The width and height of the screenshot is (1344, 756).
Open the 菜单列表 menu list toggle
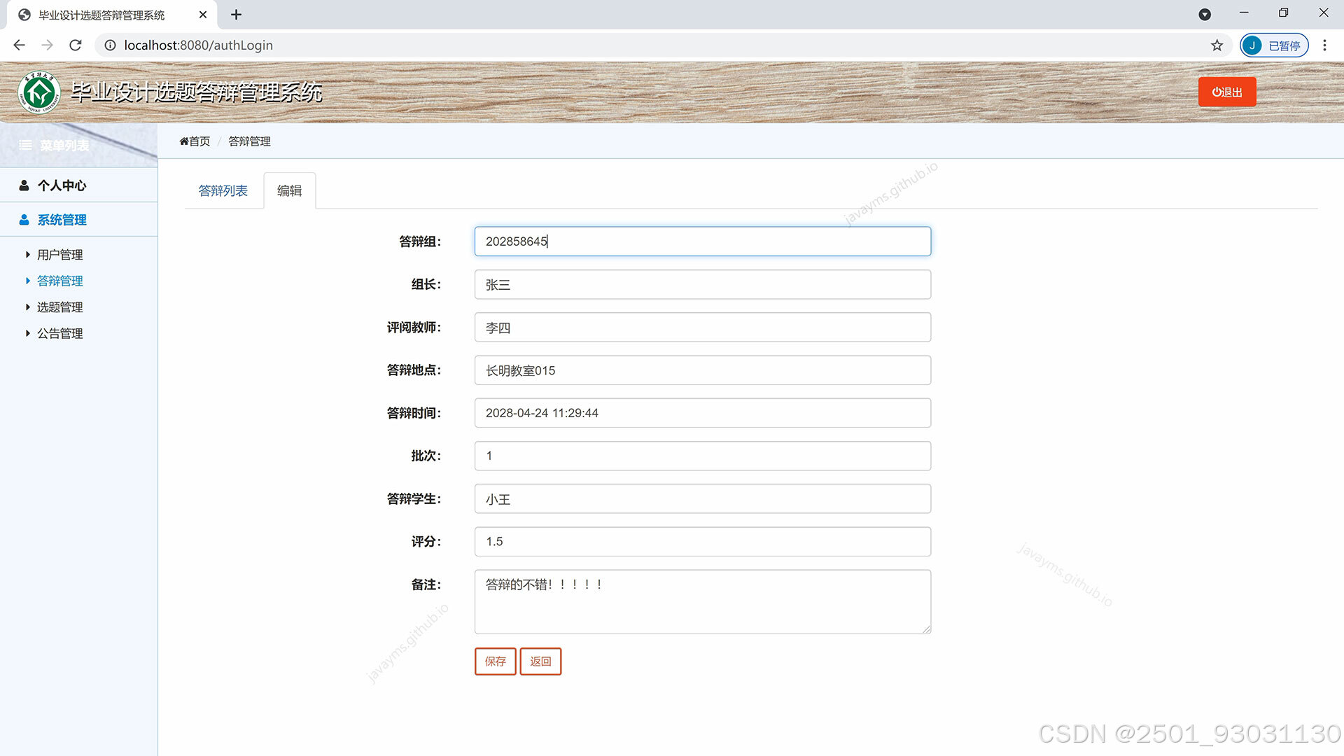(54, 146)
